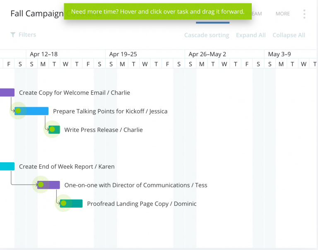The height and width of the screenshot is (250, 318).
Task: Switch to the partially hidden TEAM tab
Action: [257, 14]
